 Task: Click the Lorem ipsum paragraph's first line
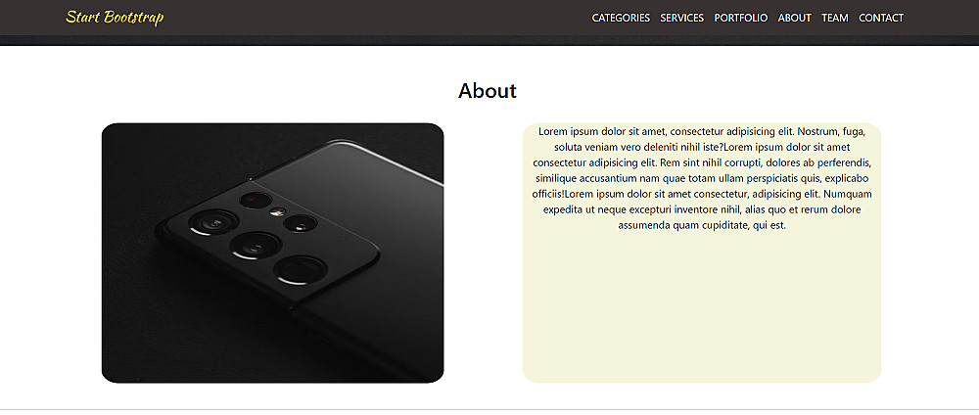pos(702,132)
